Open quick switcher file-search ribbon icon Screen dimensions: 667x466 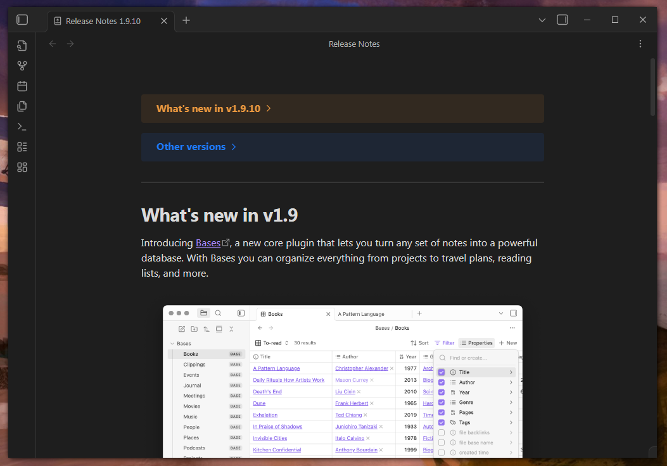click(x=22, y=46)
